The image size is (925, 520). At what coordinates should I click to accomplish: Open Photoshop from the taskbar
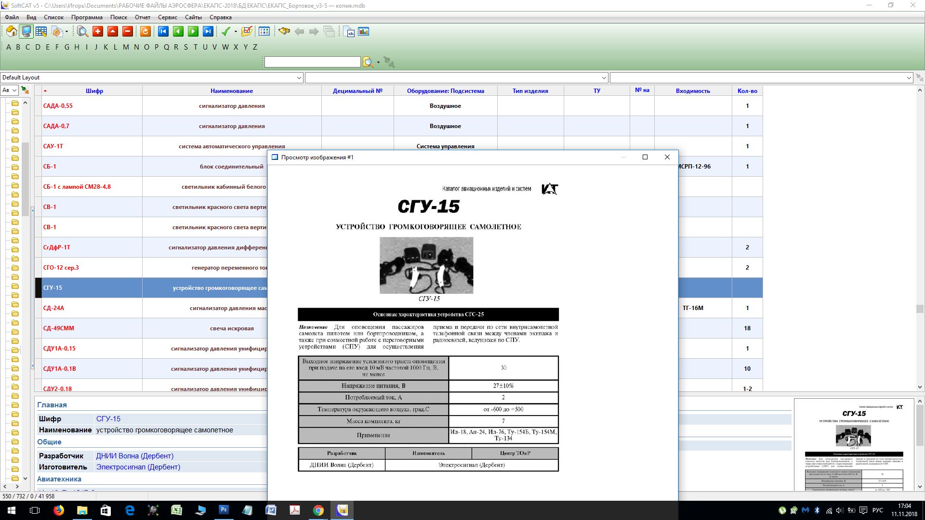point(224,510)
